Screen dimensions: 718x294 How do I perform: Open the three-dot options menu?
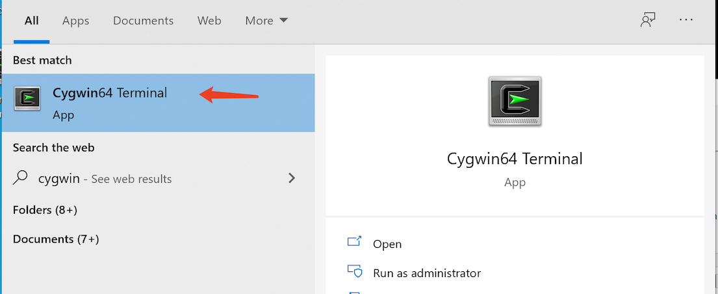pos(686,20)
